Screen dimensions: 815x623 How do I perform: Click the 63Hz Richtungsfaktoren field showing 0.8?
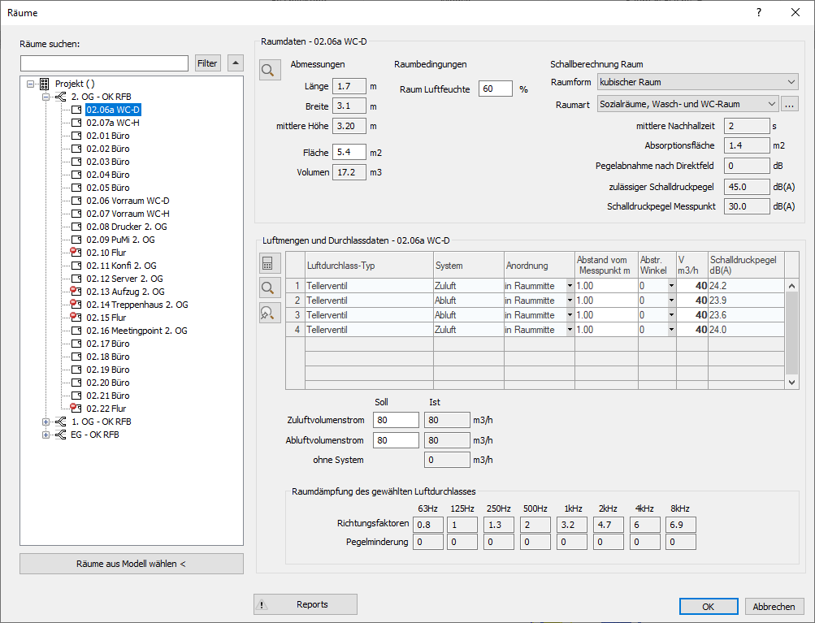pyautogui.click(x=428, y=525)
